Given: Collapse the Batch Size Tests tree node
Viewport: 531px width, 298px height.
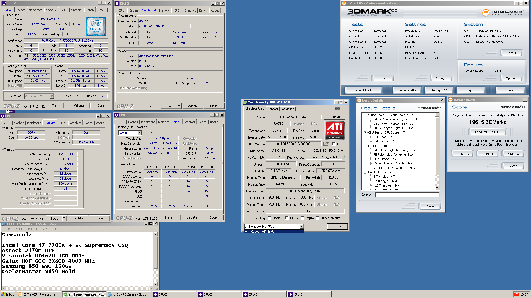Looking at the screenshot, I should (365, 172).
